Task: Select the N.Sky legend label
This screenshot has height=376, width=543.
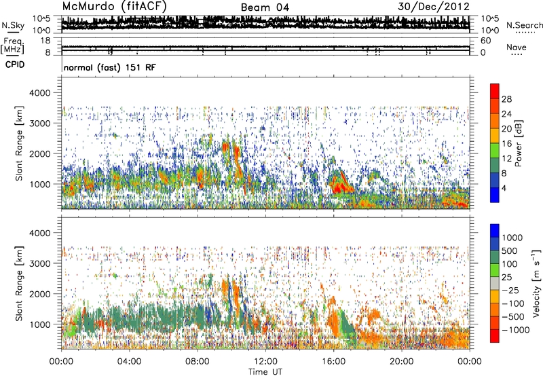Action: point(13,25)
